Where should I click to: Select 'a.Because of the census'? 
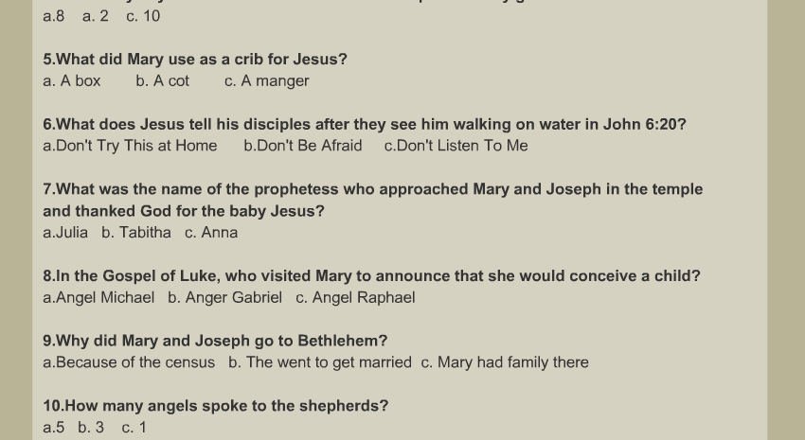[129, 362]
